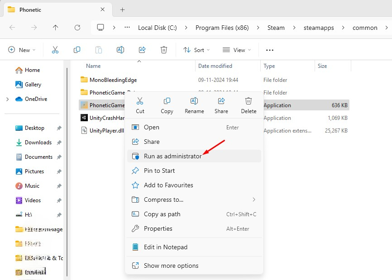Click the Rename icon in the toolbar
This screenshot has height=280, width=392.
pos(120,50)
